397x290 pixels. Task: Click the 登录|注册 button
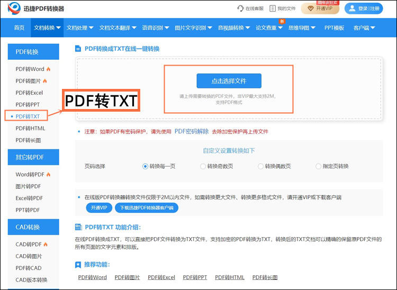click(364, 8)
